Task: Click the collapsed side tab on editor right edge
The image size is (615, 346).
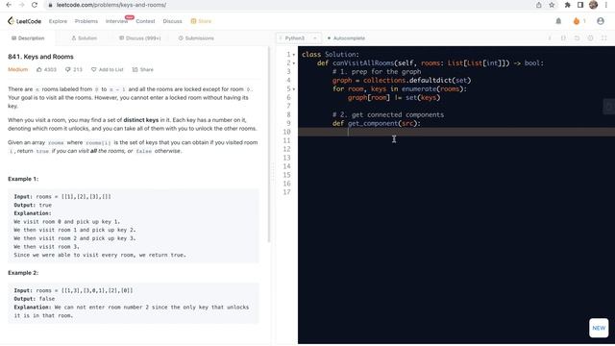Action: click(x=608, y=107)
